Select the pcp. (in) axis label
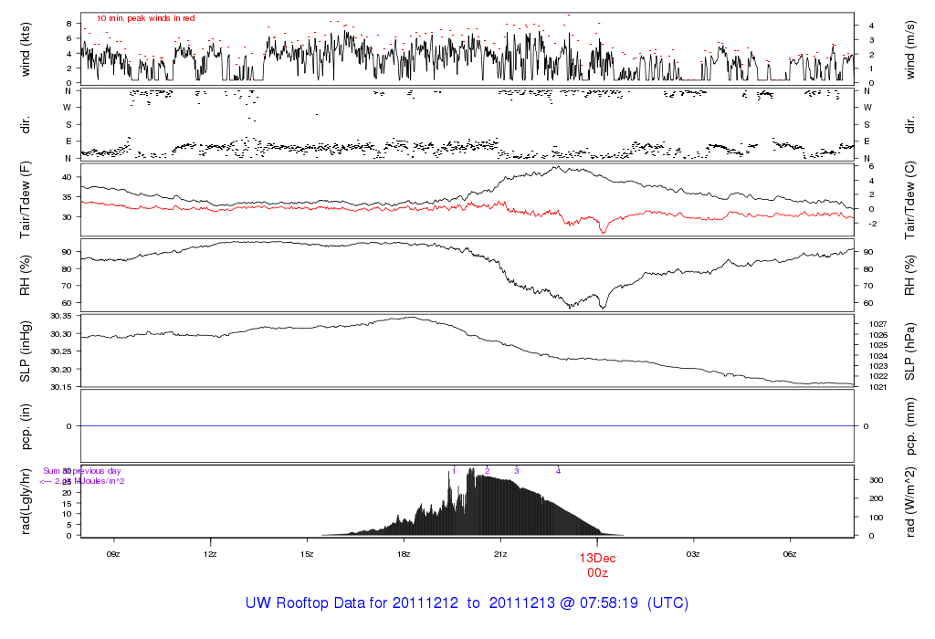 click(26, 425)
